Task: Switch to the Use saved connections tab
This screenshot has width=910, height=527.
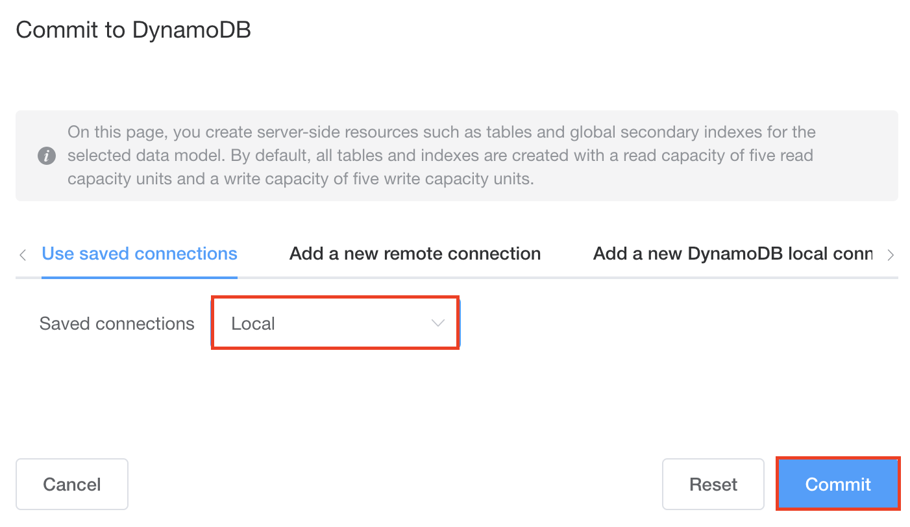Action: (x=140, y=254)
